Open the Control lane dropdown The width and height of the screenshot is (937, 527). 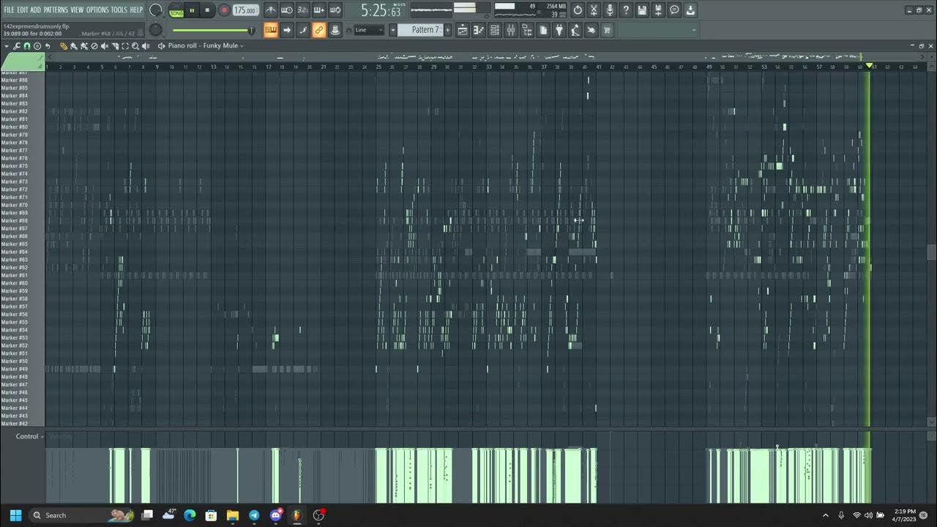pyautogui.click(x=30, y=436)
